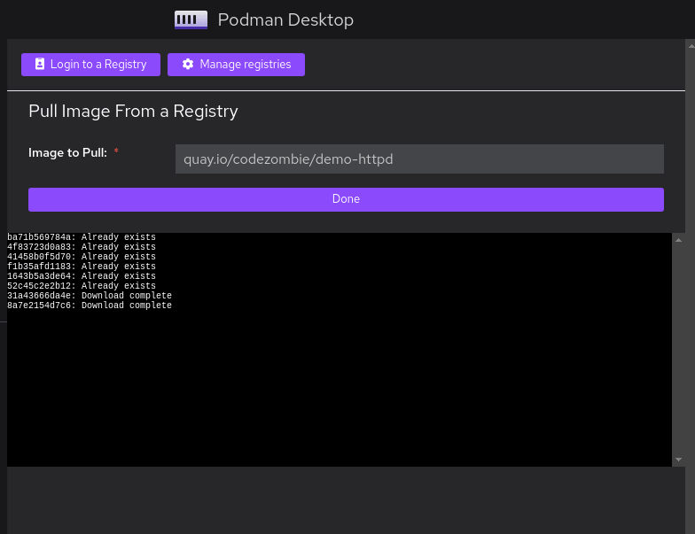The width and height of the screenshot is (695, 534).
Task: Click the Podman Desktop title text
Action: [x=285, y=19]
